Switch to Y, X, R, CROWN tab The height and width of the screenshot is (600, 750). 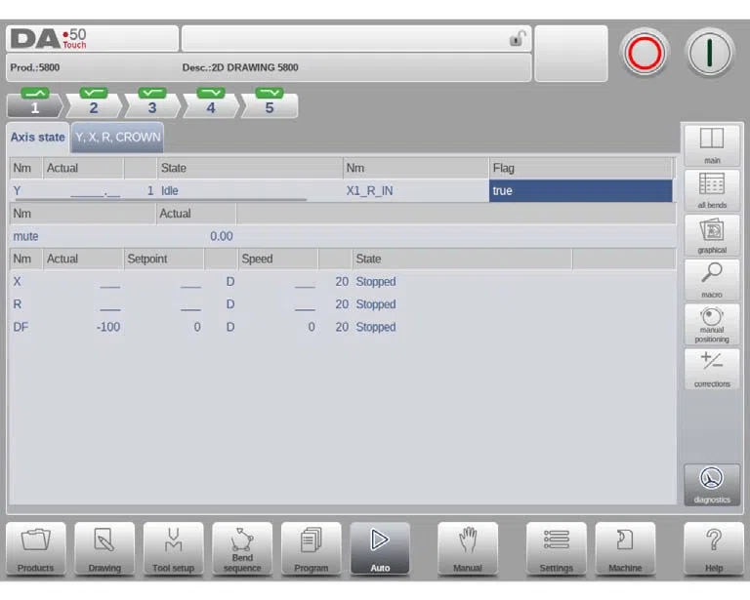tap(117, 138)
